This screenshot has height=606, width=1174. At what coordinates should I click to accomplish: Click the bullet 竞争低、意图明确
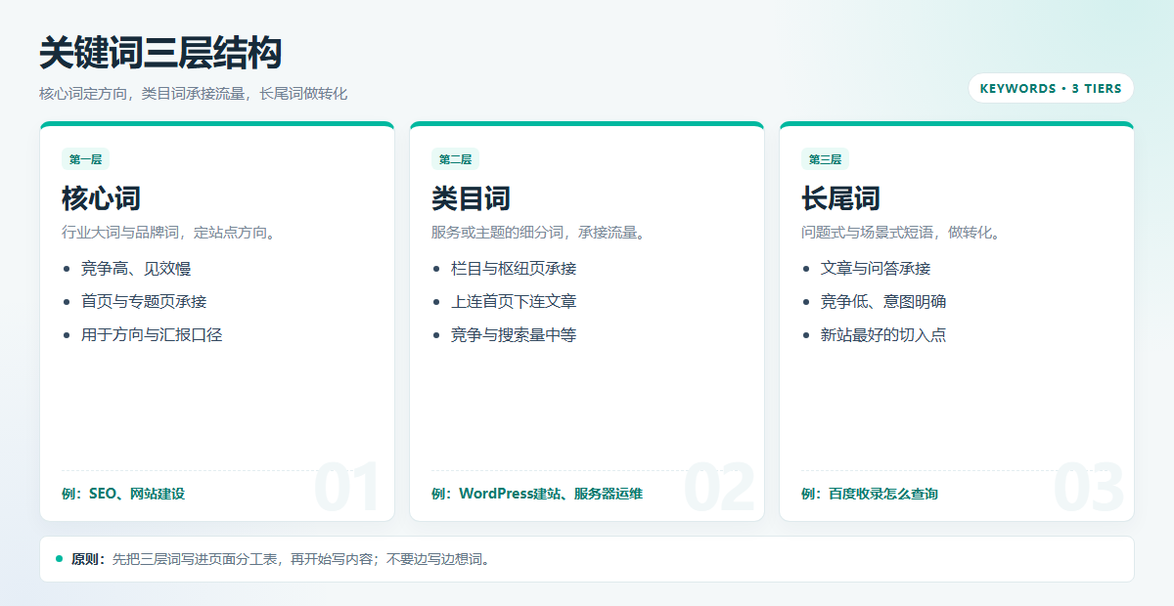883,302
